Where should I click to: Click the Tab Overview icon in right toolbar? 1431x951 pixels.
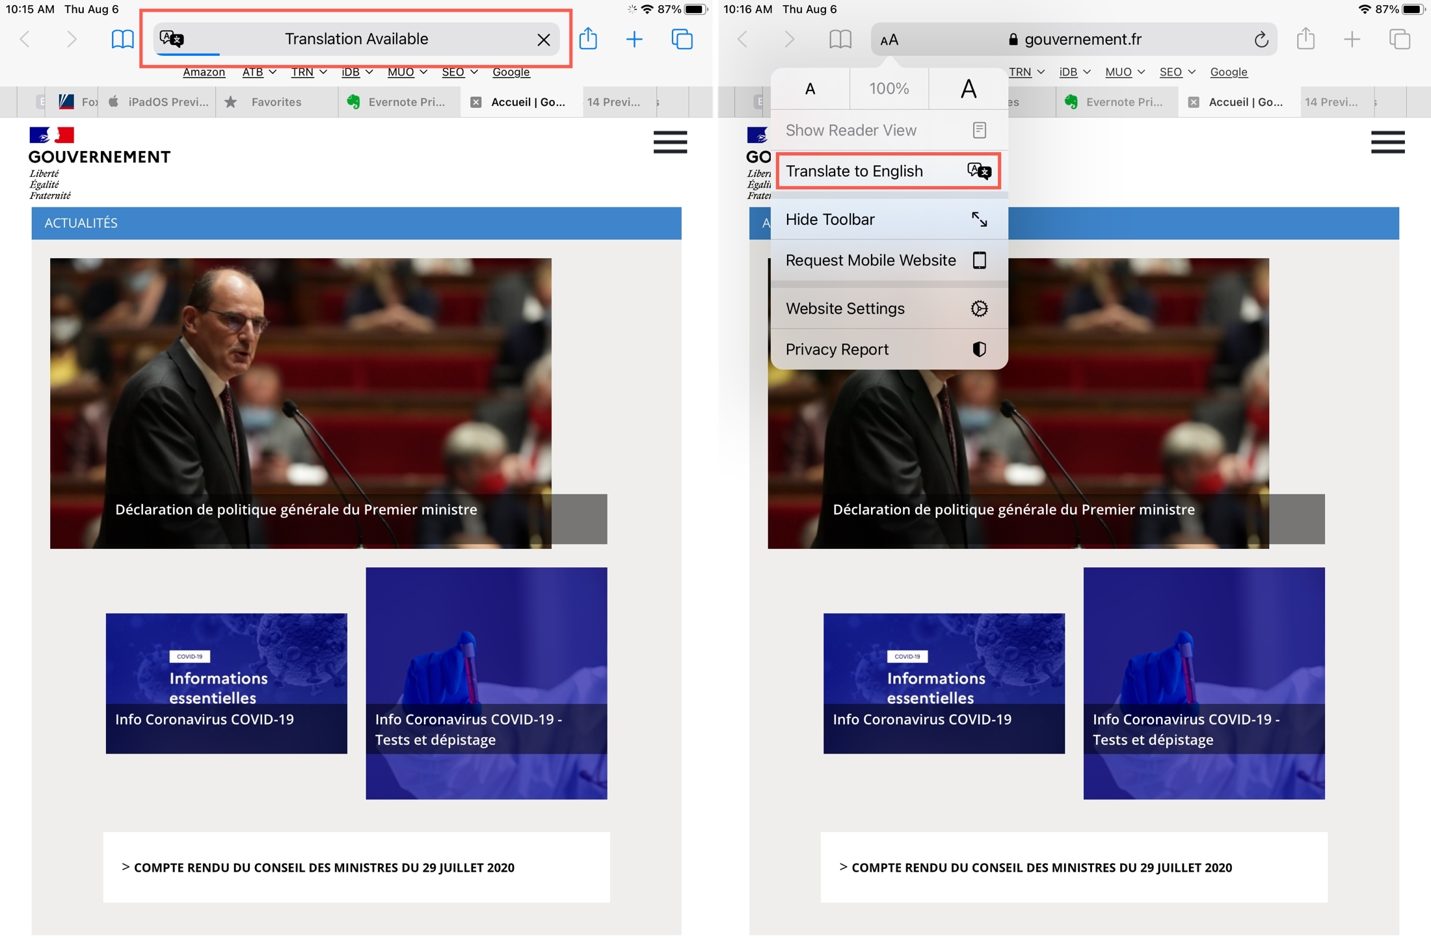[1399, 39]
